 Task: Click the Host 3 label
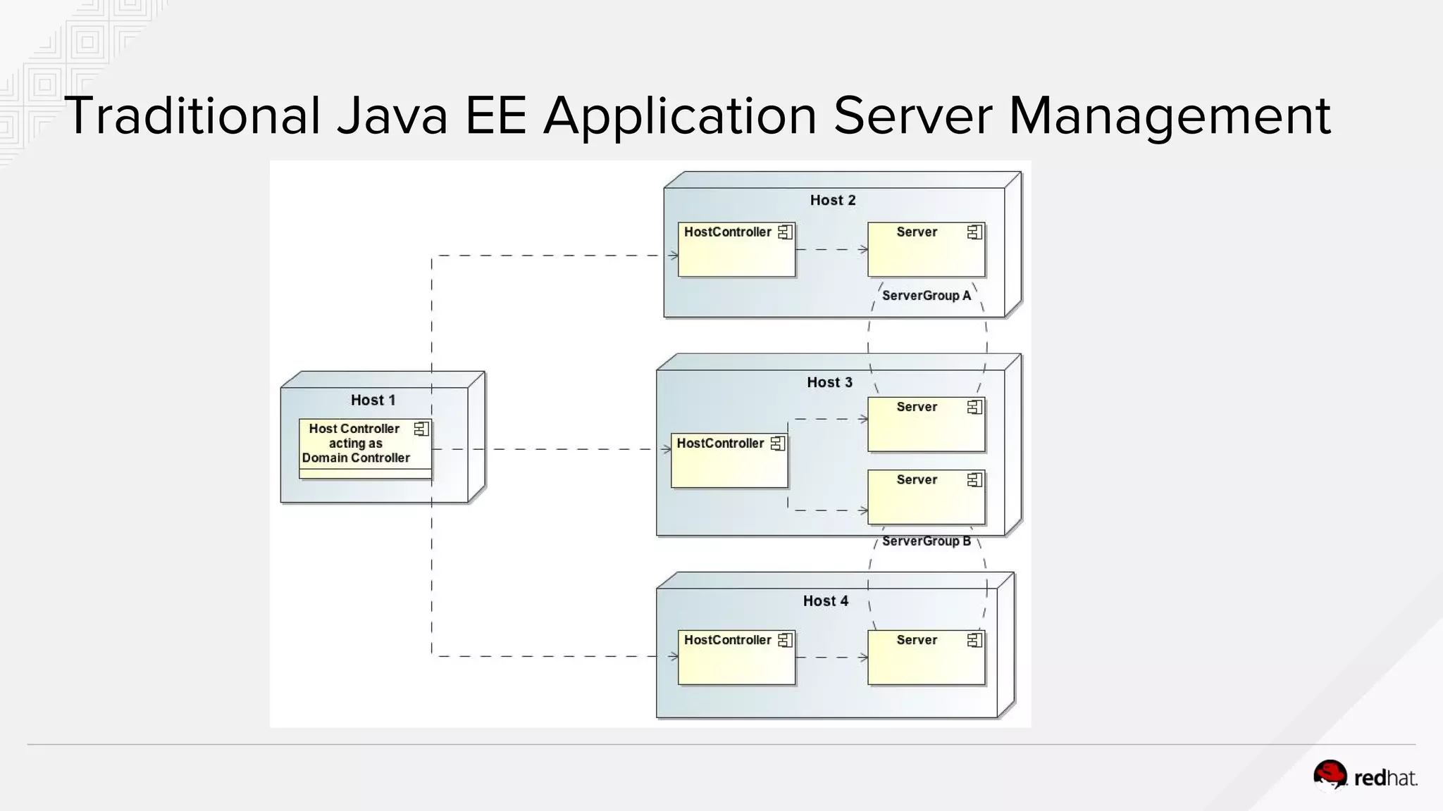[x=830, y=382]
